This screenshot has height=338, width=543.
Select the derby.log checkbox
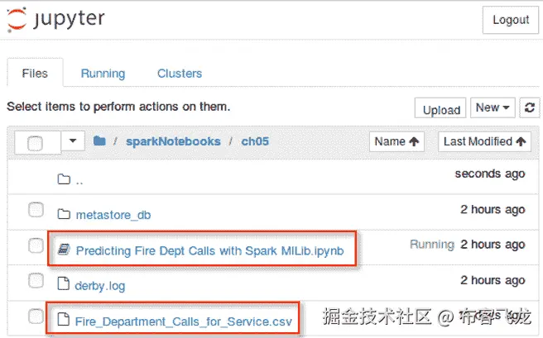click(36, 281)
